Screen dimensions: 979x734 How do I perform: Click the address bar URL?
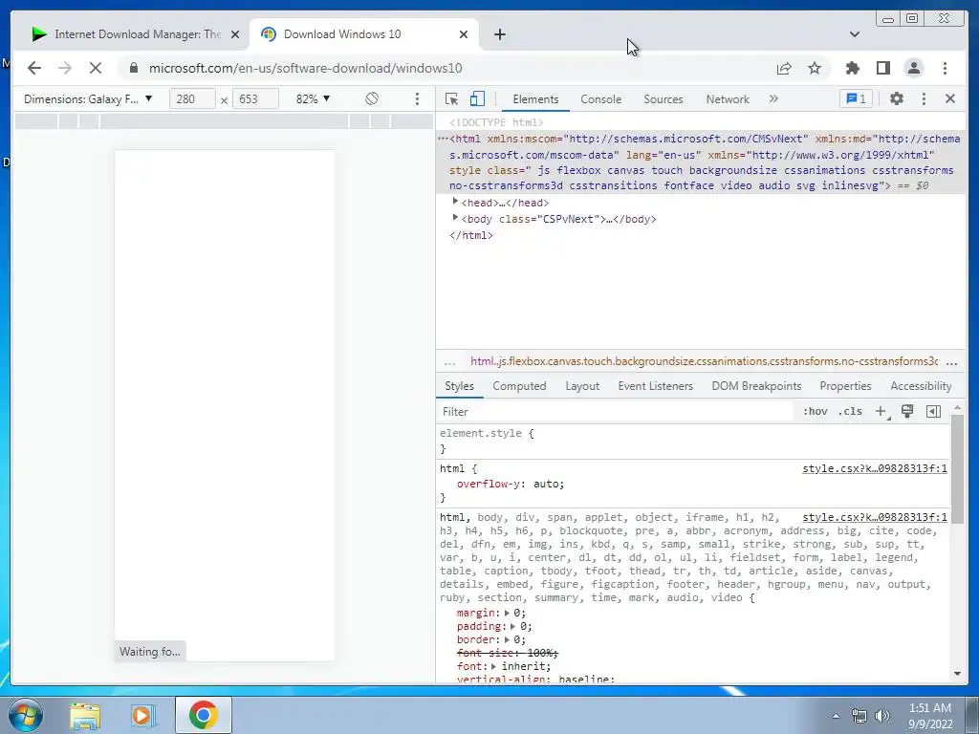[305, 68]
